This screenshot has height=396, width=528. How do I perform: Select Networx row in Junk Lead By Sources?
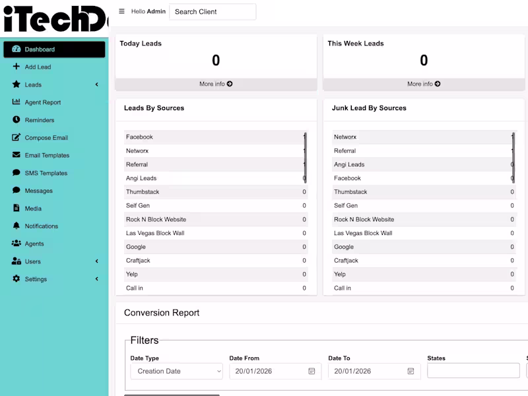pyautogui.click(x=424, y=137)
